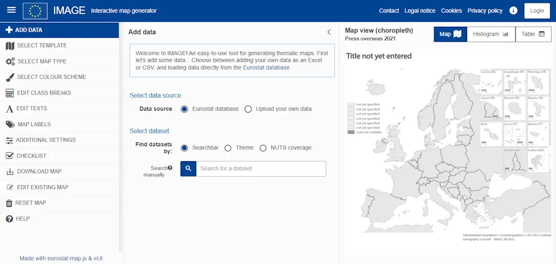Image resolution: width=556 pixels, height=264 pixels.
Task: Click the tags icon beside MAP LABELS
Action: click(10, 124)
